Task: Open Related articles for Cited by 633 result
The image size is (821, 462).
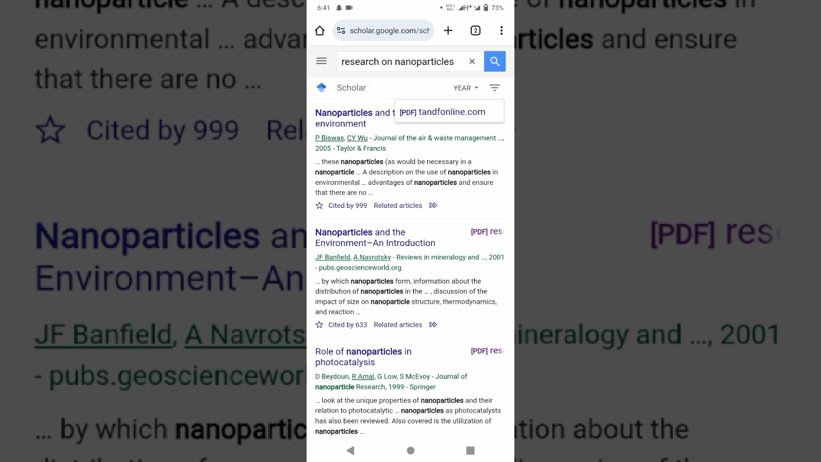Action: (398, 325)
